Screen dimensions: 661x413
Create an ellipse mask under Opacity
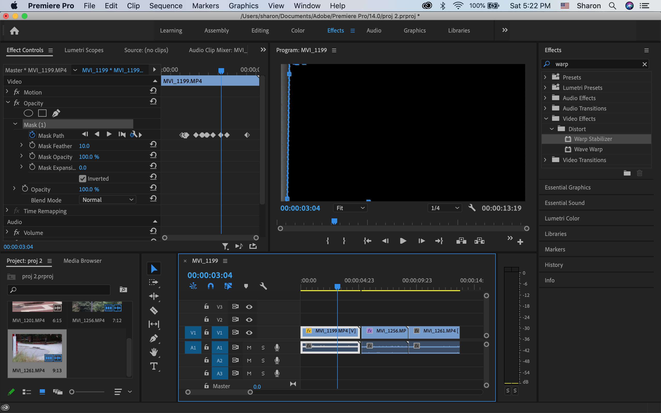pos(28,113)
